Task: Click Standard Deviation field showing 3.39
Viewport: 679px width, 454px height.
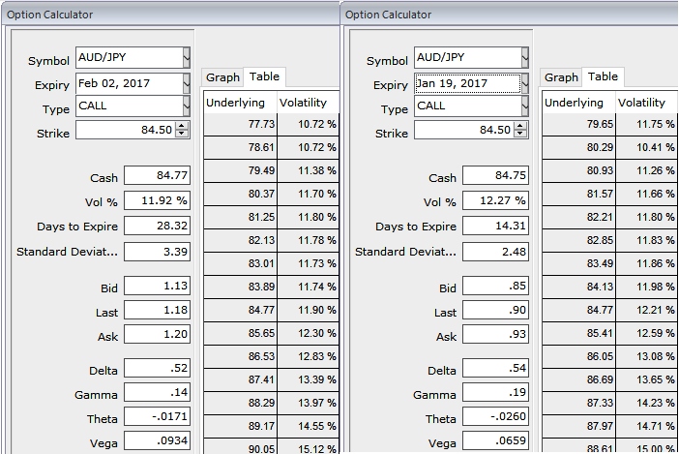Action: pos(158,252)
